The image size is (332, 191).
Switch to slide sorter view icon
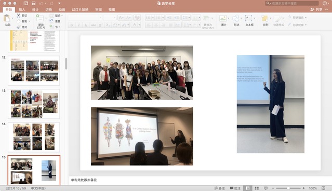pos(257,188)
